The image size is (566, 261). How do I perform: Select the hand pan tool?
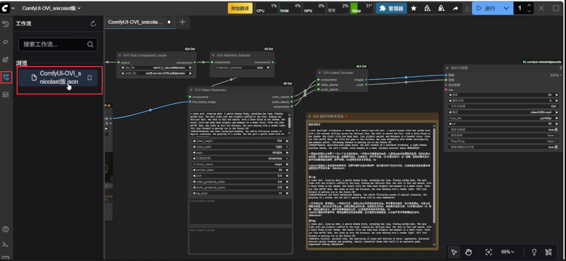pyautogui.click(x=468, y=252)
